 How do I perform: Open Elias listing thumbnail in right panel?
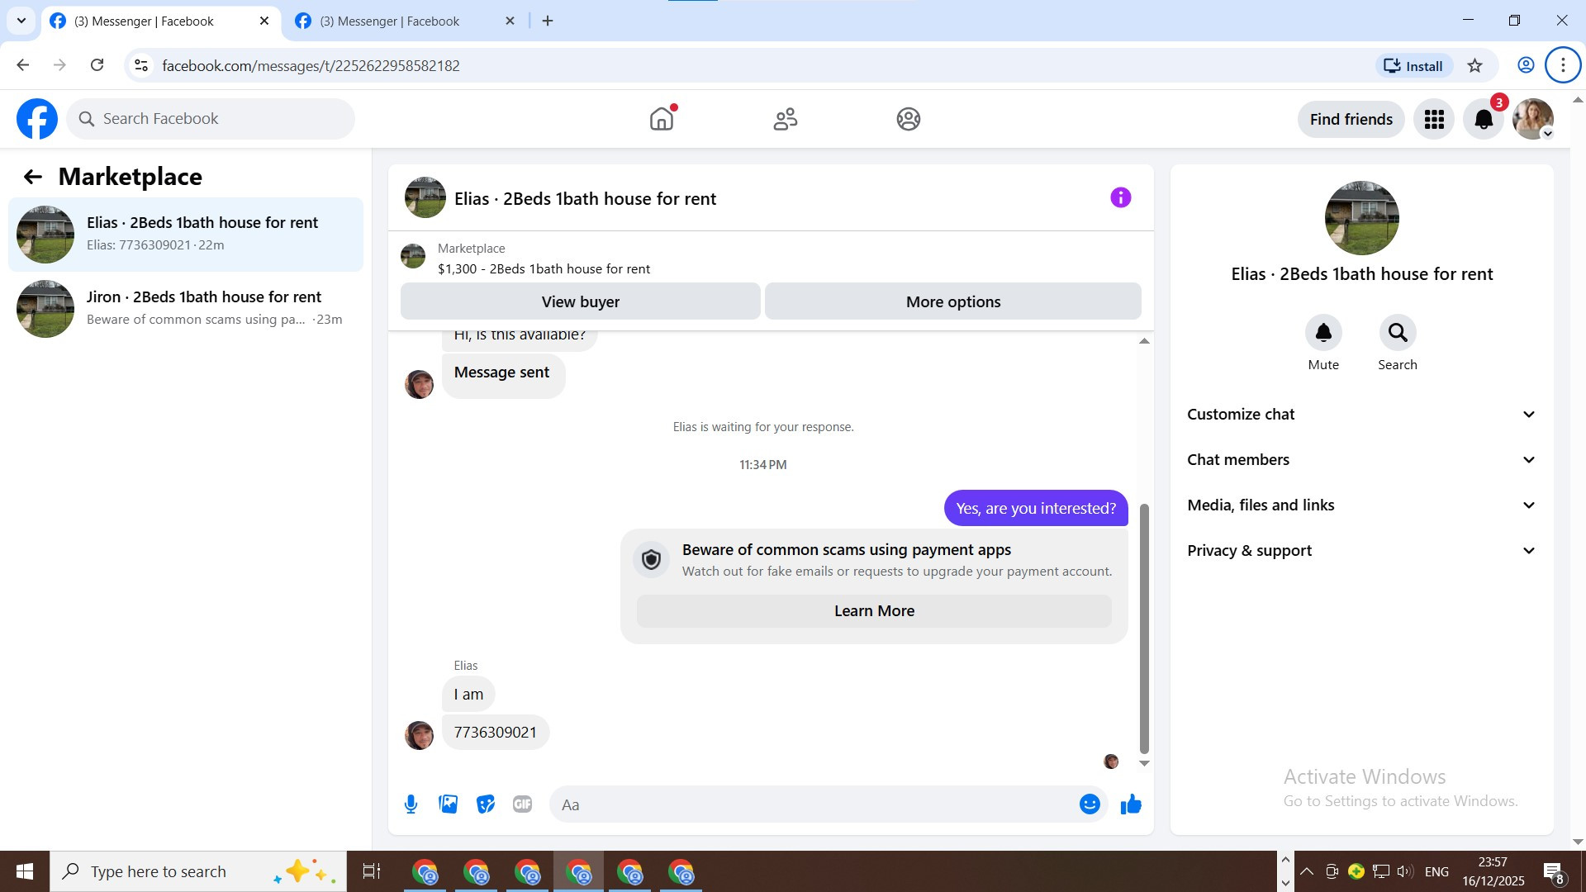(x=1362, y=218)
